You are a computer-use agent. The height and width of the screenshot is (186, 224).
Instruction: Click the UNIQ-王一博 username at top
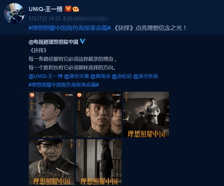tap(46, 9)
